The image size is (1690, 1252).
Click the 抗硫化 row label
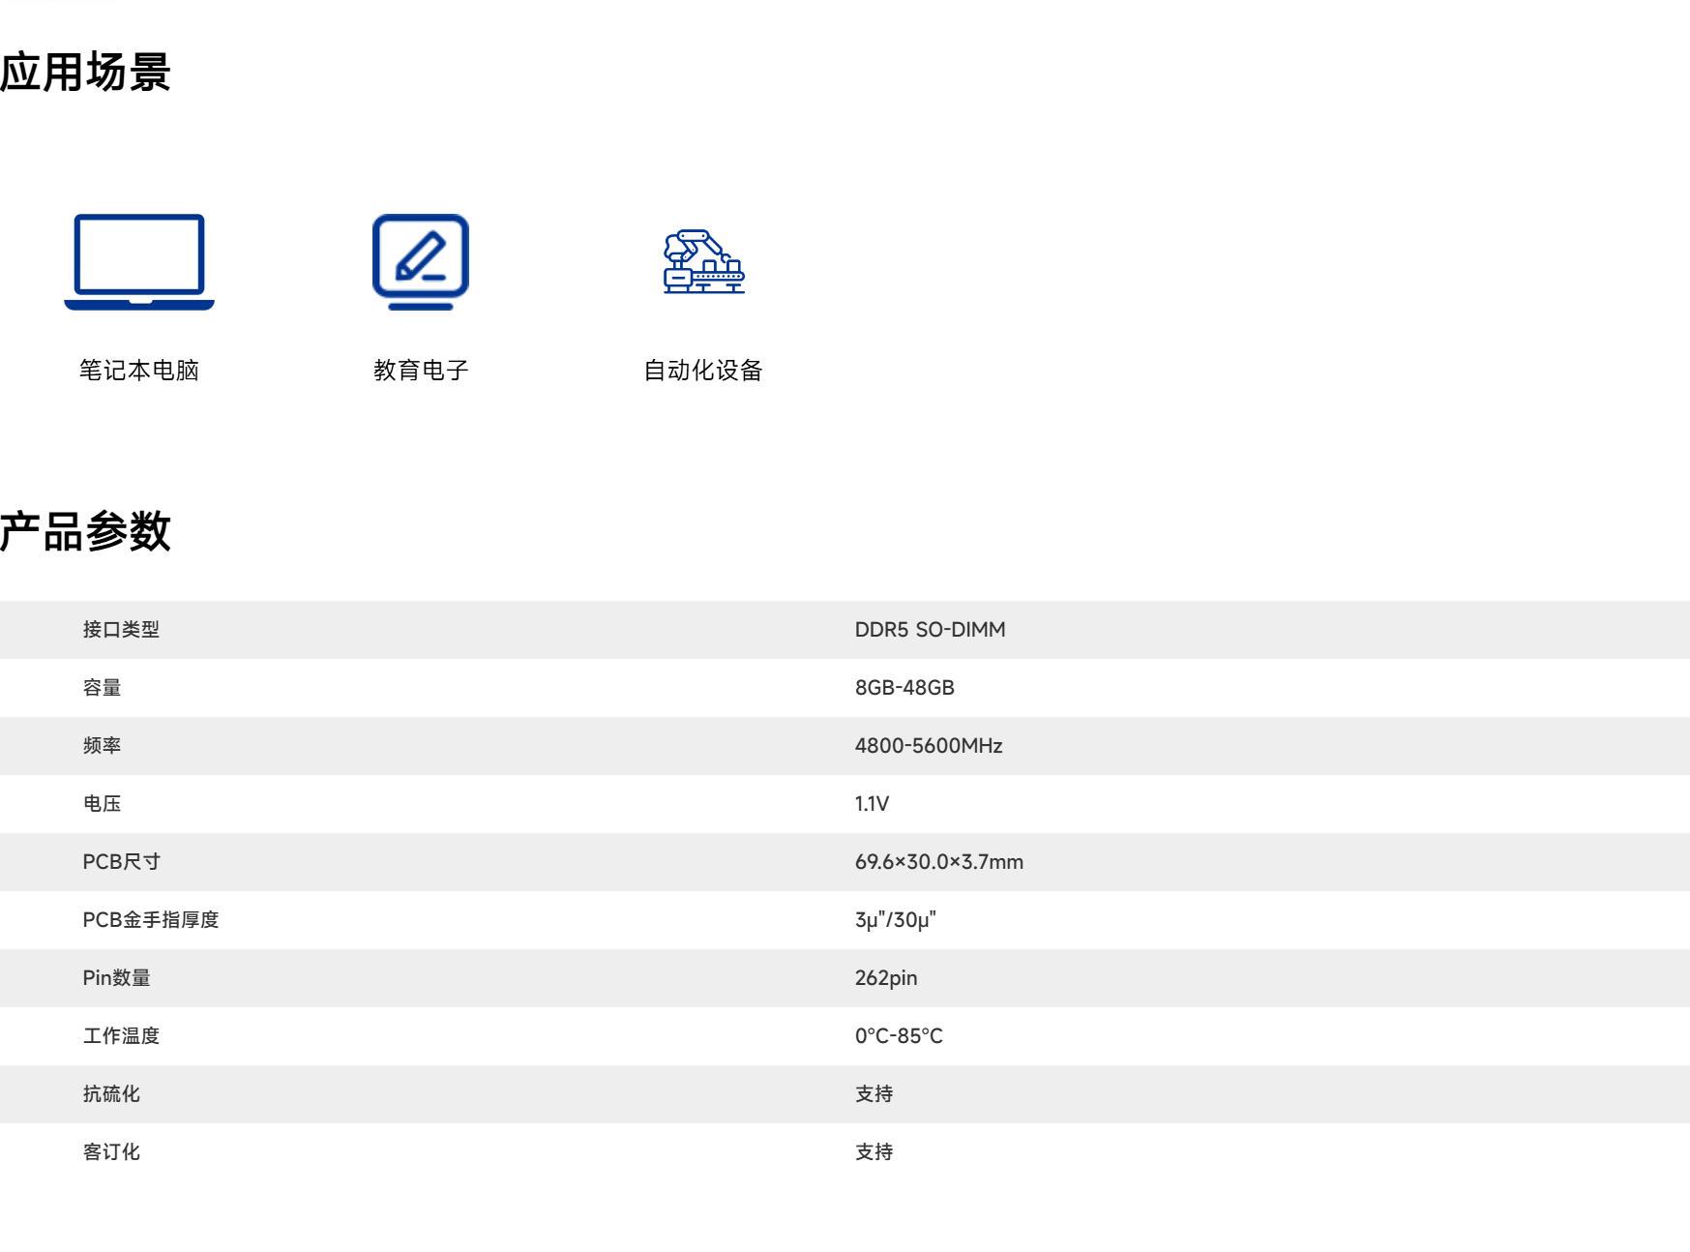coord(111,1094)
